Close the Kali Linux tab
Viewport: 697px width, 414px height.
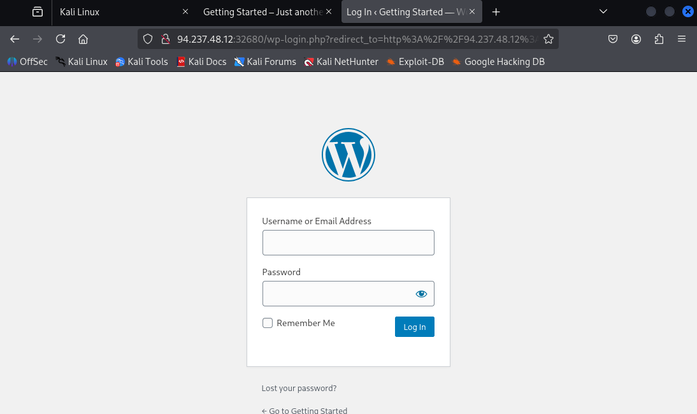click(185, 11)
